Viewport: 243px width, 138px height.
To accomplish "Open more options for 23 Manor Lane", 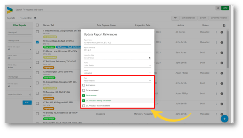I will coord(216,53).
